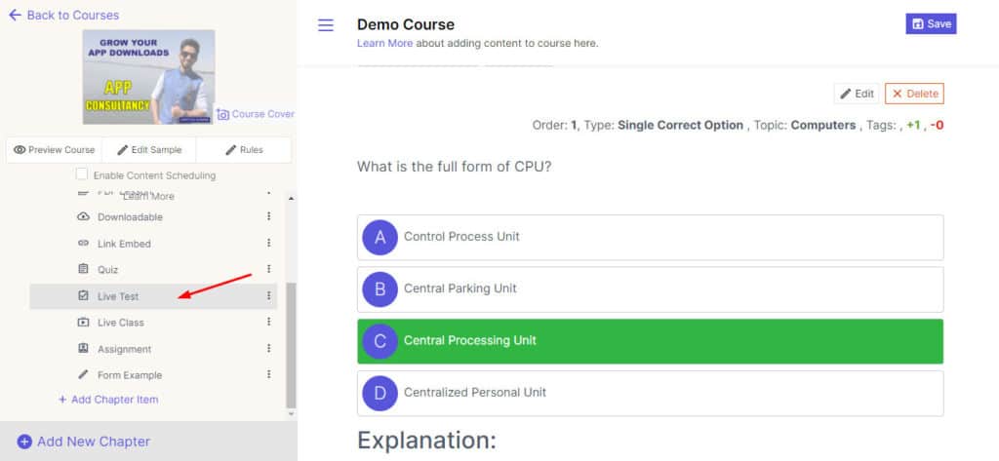Click the Downloadable cloud icon
Screen dimensions: 999x461
[83, 216]
